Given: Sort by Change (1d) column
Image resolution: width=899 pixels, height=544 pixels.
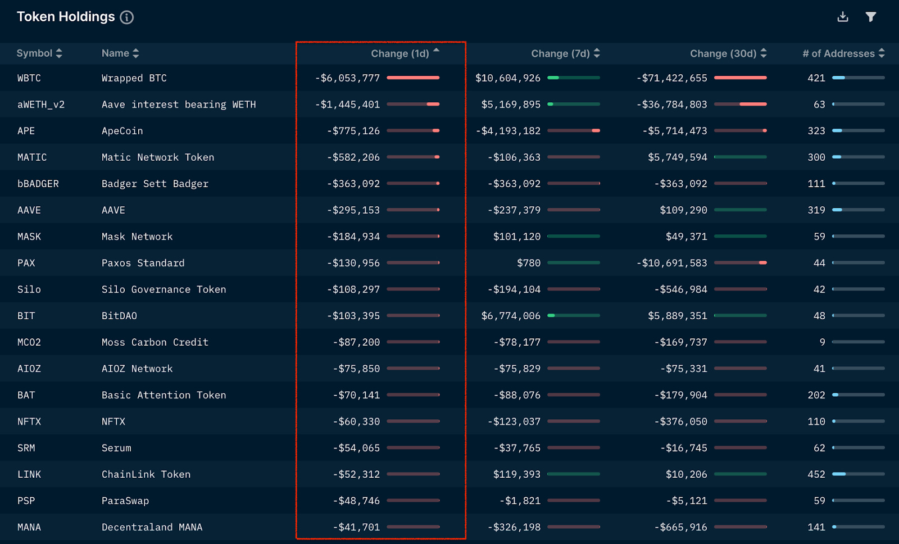Looking at the screenshot, I should (x=405, y=53).
